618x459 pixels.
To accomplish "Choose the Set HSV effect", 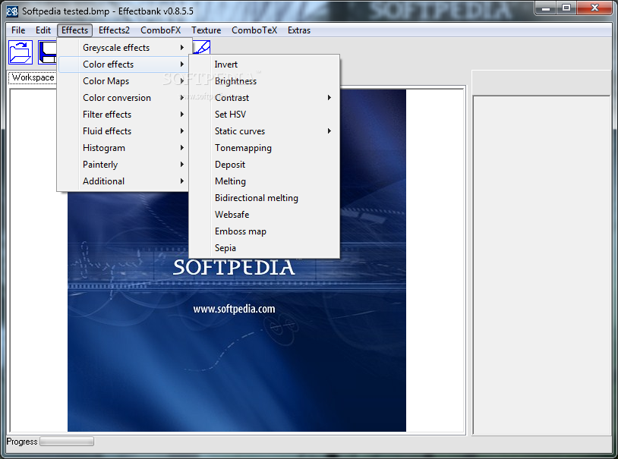I will click(x=264, y=115).
